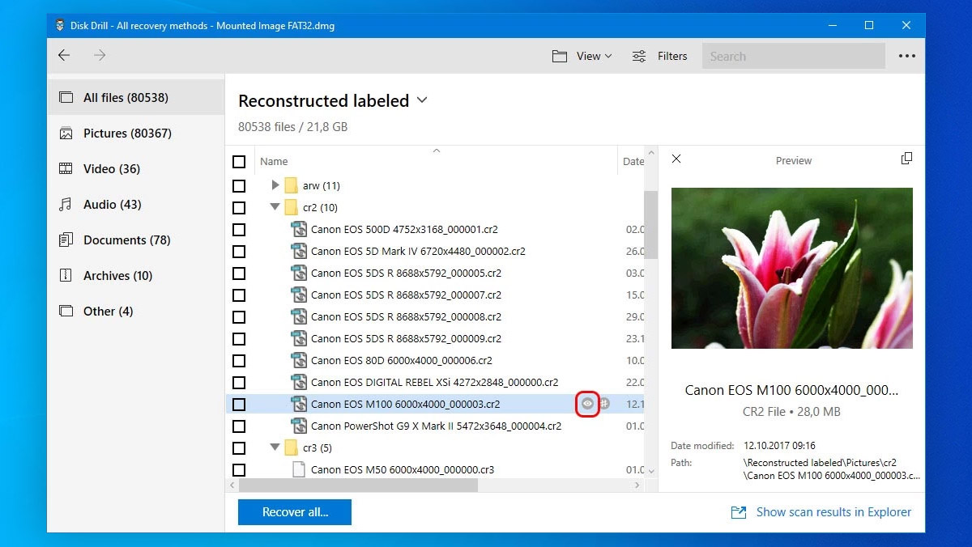Select All files (80538) category
Viewport: 972px width, 547px height.
tap(135, 98)
